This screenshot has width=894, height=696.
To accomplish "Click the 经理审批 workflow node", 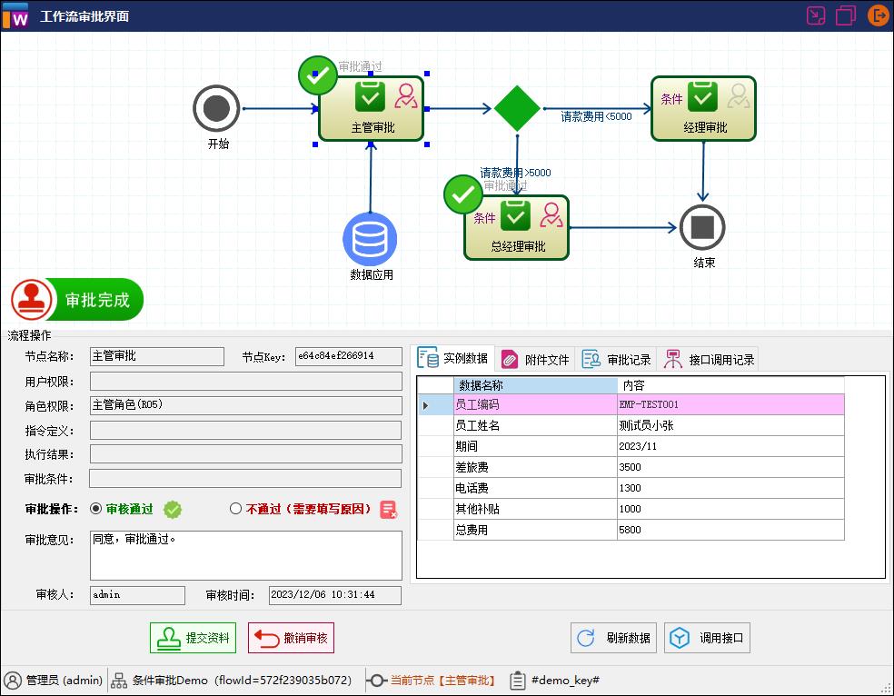I will click(x=703, y=108).
